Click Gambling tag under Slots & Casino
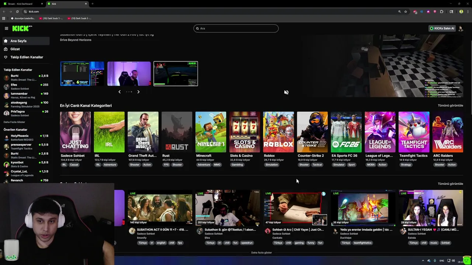Viewport: 472px width, 265px height. coord(237,165)
